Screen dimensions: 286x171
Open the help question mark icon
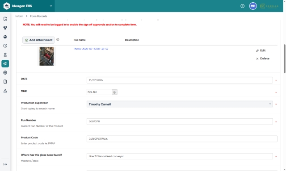click(242, 6)
